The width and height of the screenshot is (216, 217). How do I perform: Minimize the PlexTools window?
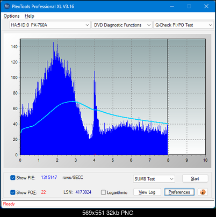(172, 6)
